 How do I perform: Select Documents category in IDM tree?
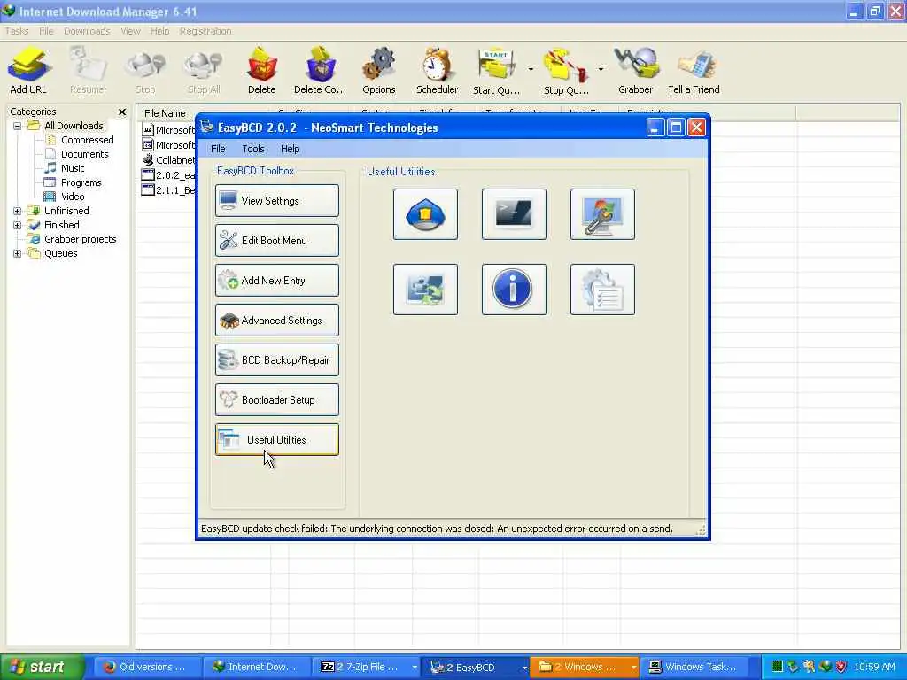pyautogui.click(x=84, y=154)
